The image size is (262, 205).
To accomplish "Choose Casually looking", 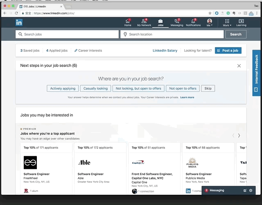I will pyautogui.click(x=95, y=89).
